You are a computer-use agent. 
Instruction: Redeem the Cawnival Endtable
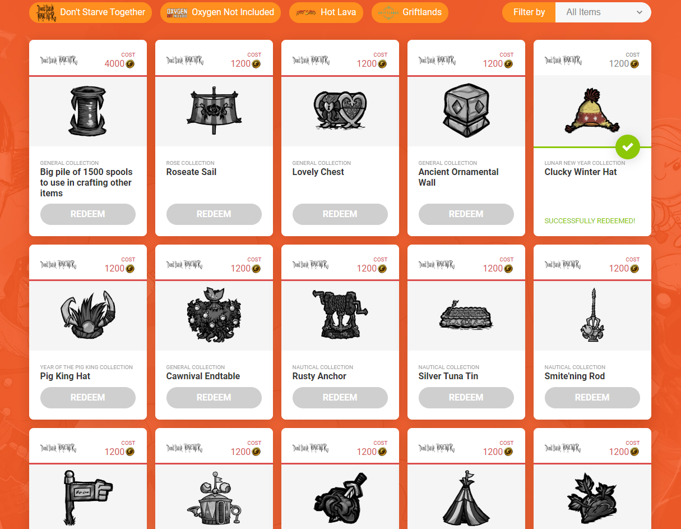214,398
